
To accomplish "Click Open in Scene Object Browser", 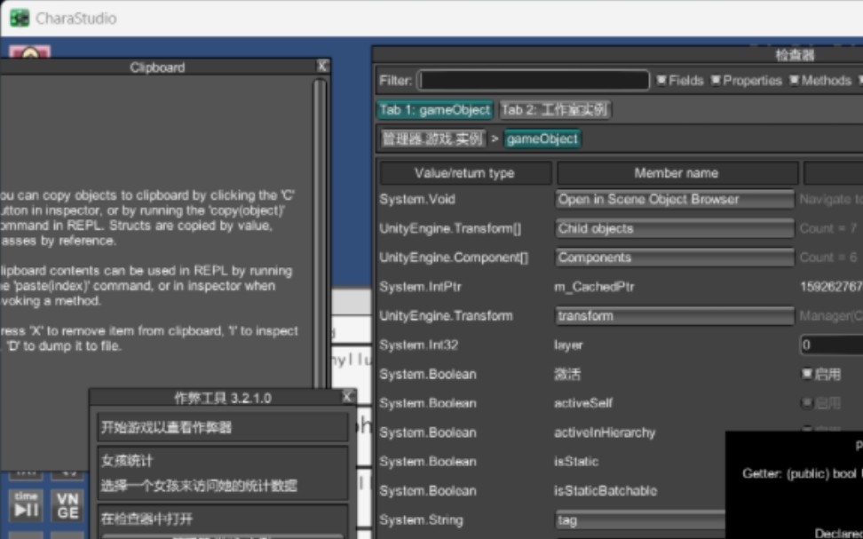I will [x=674, y=199].
